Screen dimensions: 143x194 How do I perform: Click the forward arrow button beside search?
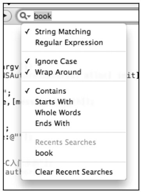coord(7,16)
